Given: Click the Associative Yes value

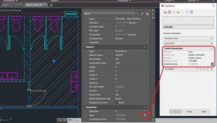Looking at the screenshot, I should 117,95.
